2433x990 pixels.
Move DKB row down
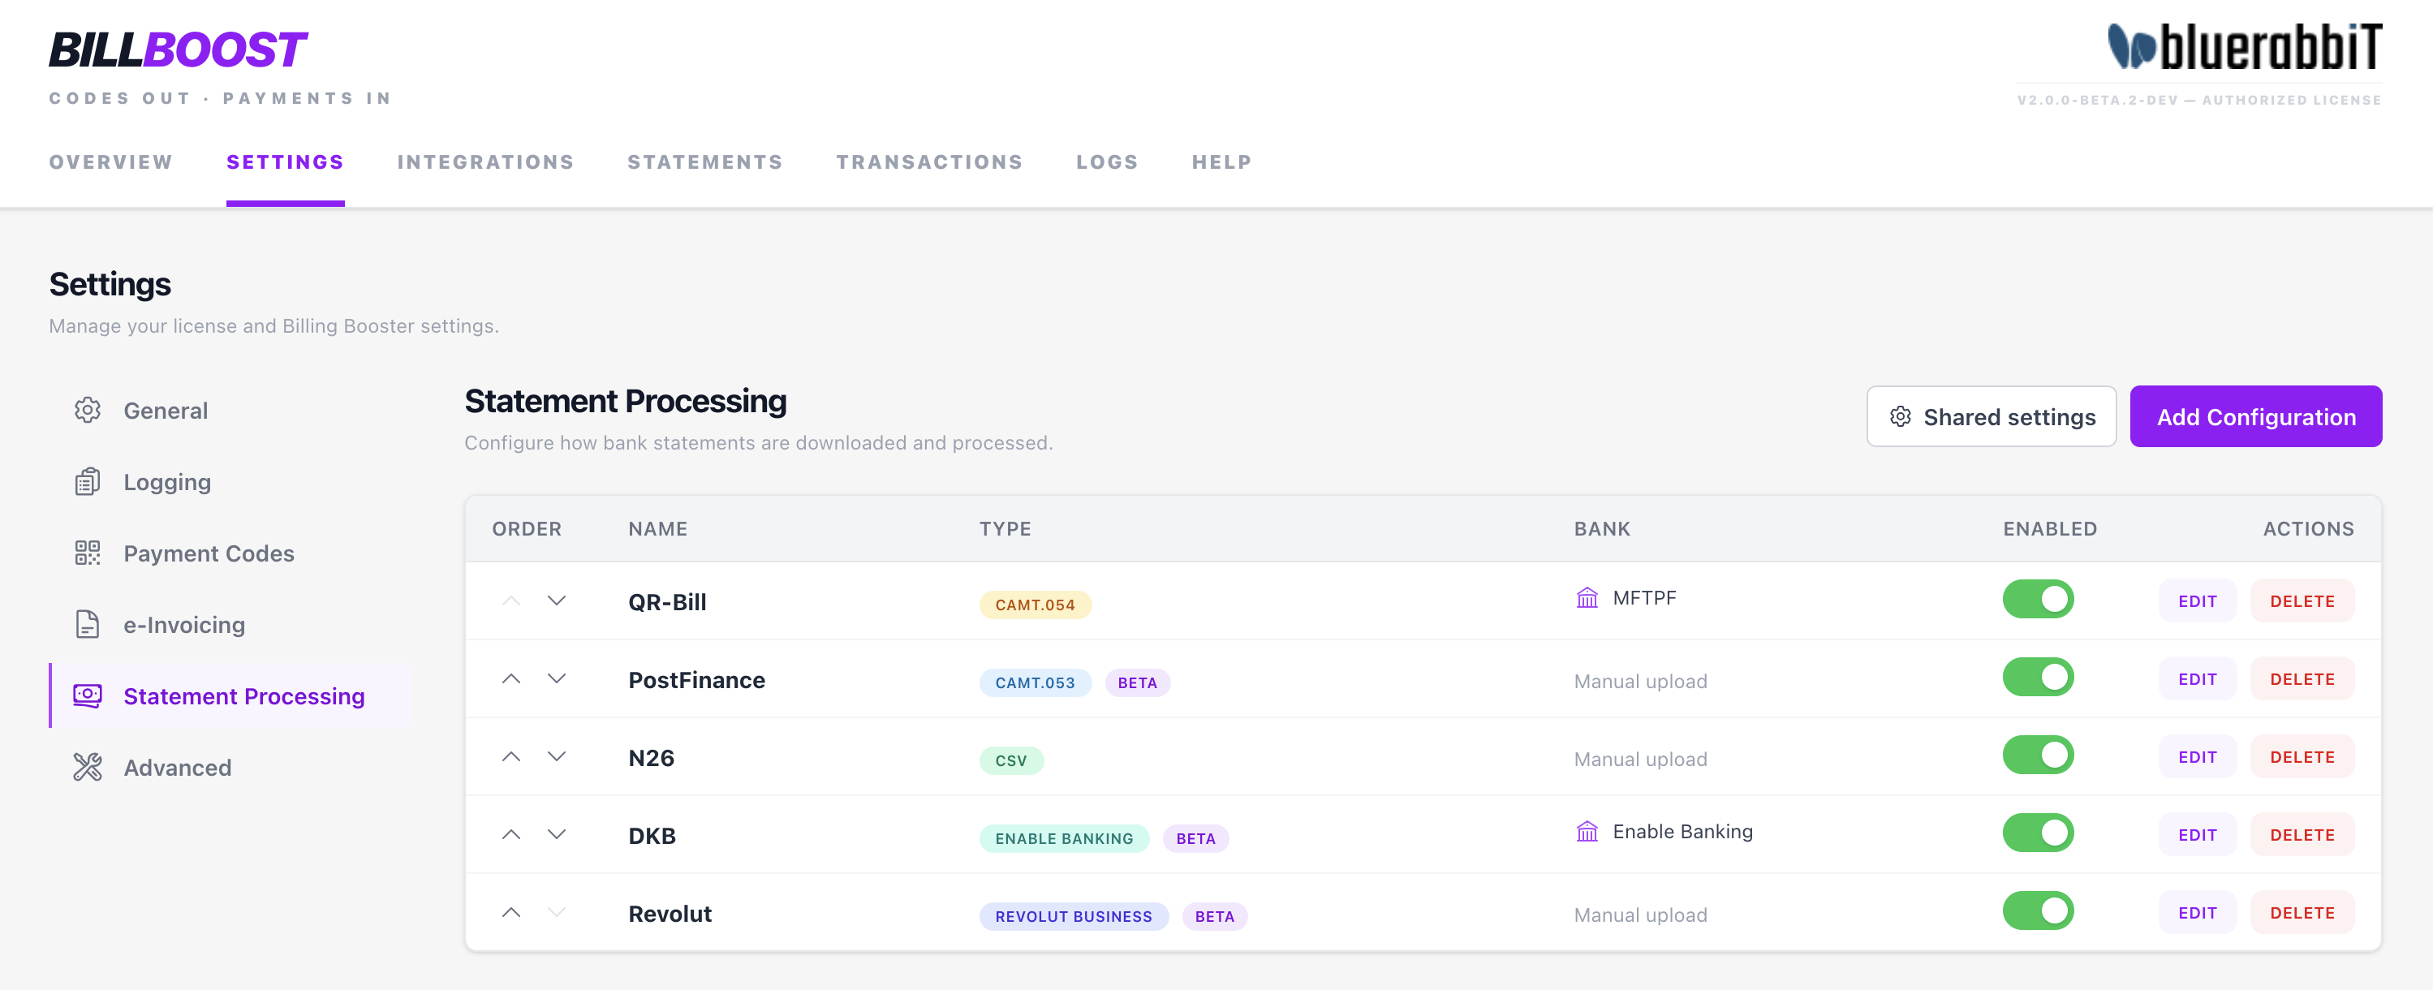point(556,834)
